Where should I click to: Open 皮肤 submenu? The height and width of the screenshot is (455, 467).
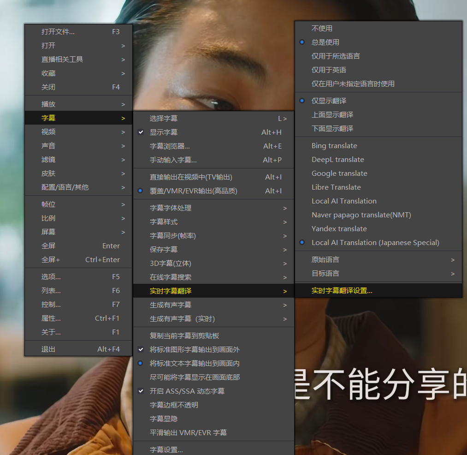click(x=79, y=173)
